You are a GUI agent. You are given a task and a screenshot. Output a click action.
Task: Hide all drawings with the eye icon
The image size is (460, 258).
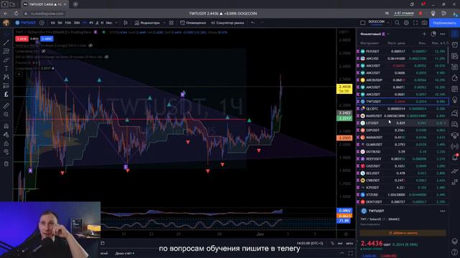(6, 152)
